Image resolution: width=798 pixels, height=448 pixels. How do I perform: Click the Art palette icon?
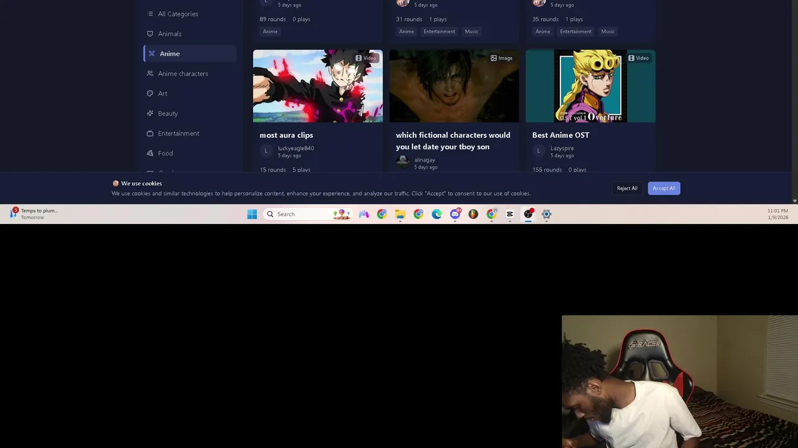coord(150,93)
